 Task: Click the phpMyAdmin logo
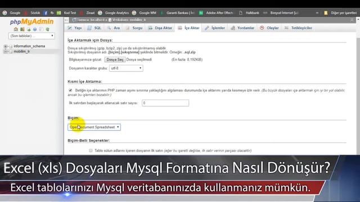click(x=31, y=22)
